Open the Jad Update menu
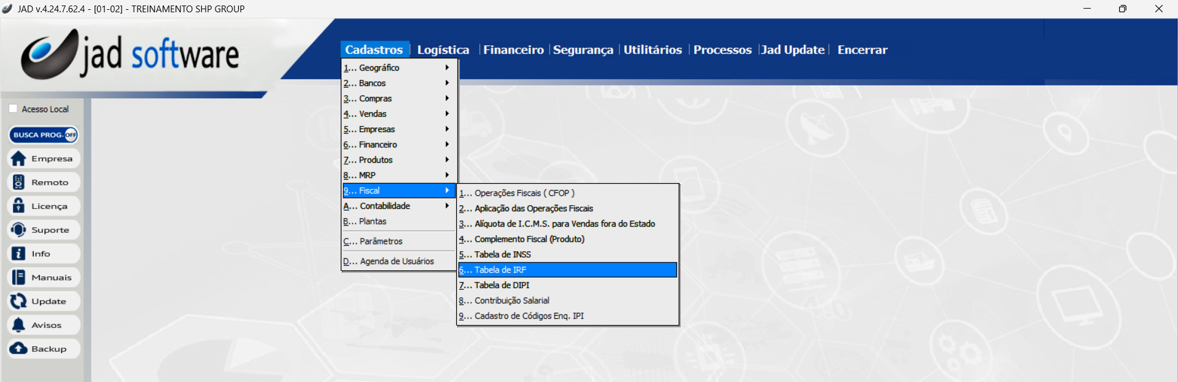This screenshot has width=1178, height=382. coord(792,50)
